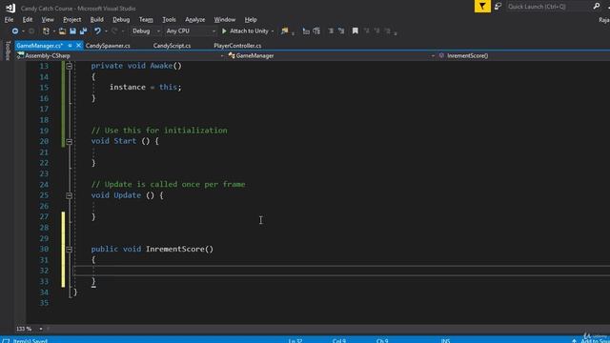Click the Quick Launch search magnifier icon
Screen dimensions: 610x343
tap(596, 7)
